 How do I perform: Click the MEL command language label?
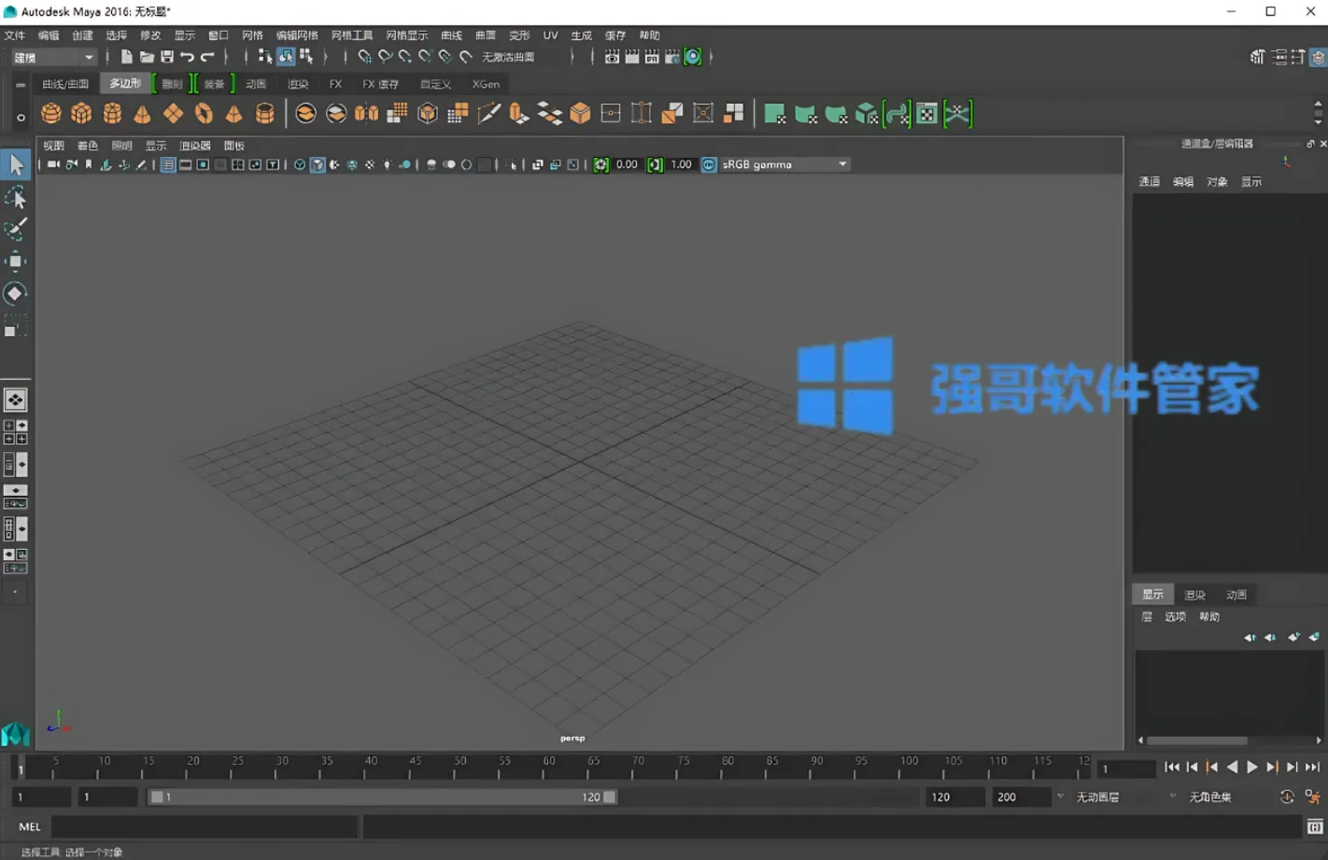[x=30, y=826]
